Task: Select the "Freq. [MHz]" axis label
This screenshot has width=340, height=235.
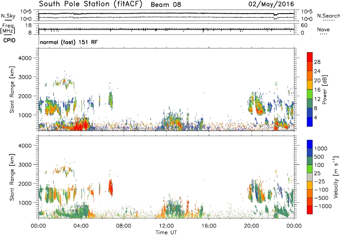Action: click(8, 28)
